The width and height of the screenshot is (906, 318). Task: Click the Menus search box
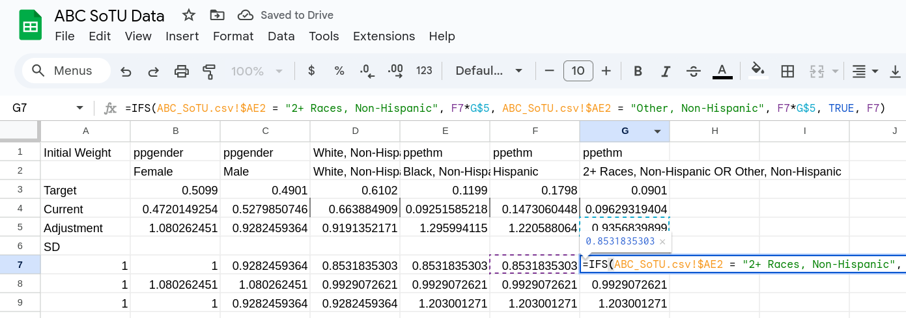coord(65,71)
